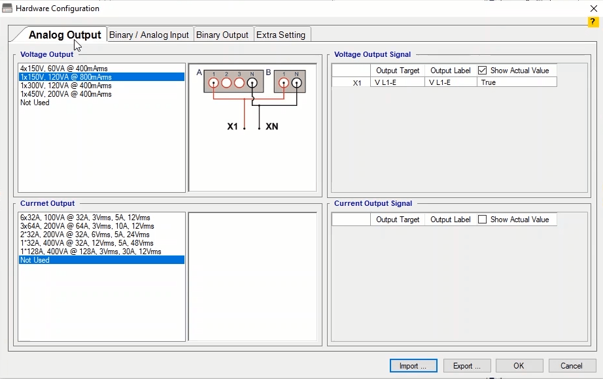Click the True value cell in X1 row
603x379 pixels.
click(x=517, y=82)
